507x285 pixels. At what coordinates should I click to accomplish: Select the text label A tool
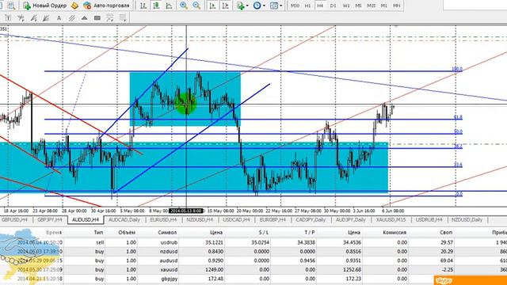pyautogui.click(x=59, y=18)
